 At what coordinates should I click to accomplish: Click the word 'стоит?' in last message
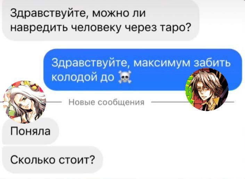pyautogui.click(x=76, y=160)
